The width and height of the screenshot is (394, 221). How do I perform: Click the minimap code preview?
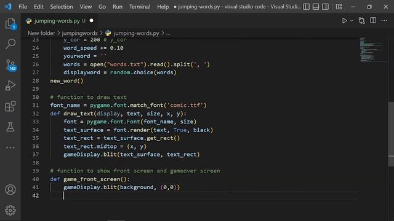pos(372,50)
